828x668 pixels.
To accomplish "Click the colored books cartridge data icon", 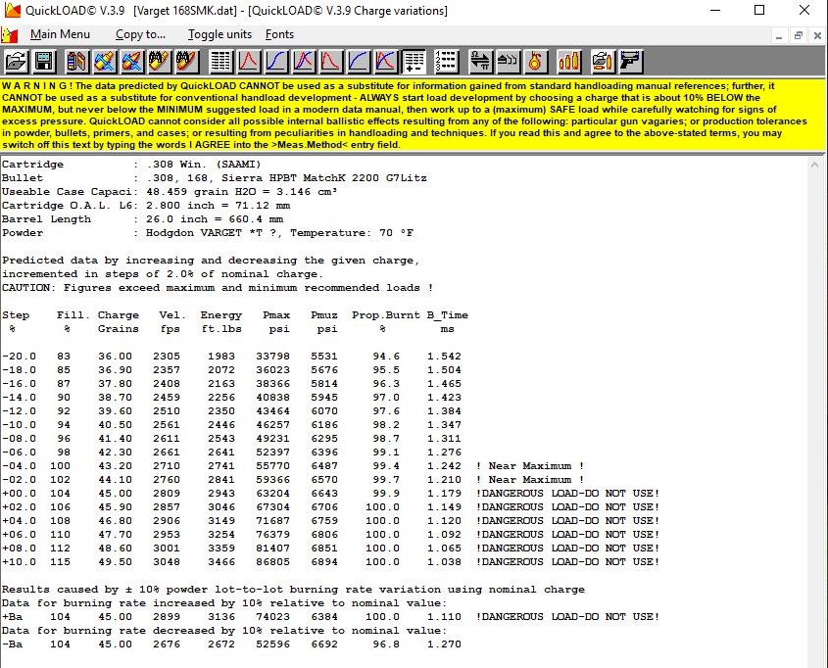I will pyautogui.click(x=77, y=62).
